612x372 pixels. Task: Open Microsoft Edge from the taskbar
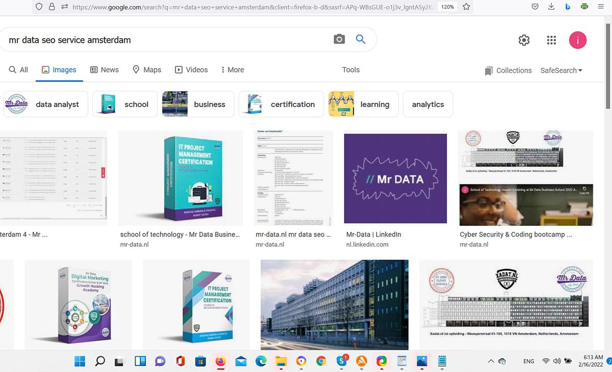click(x=261, y=361)
